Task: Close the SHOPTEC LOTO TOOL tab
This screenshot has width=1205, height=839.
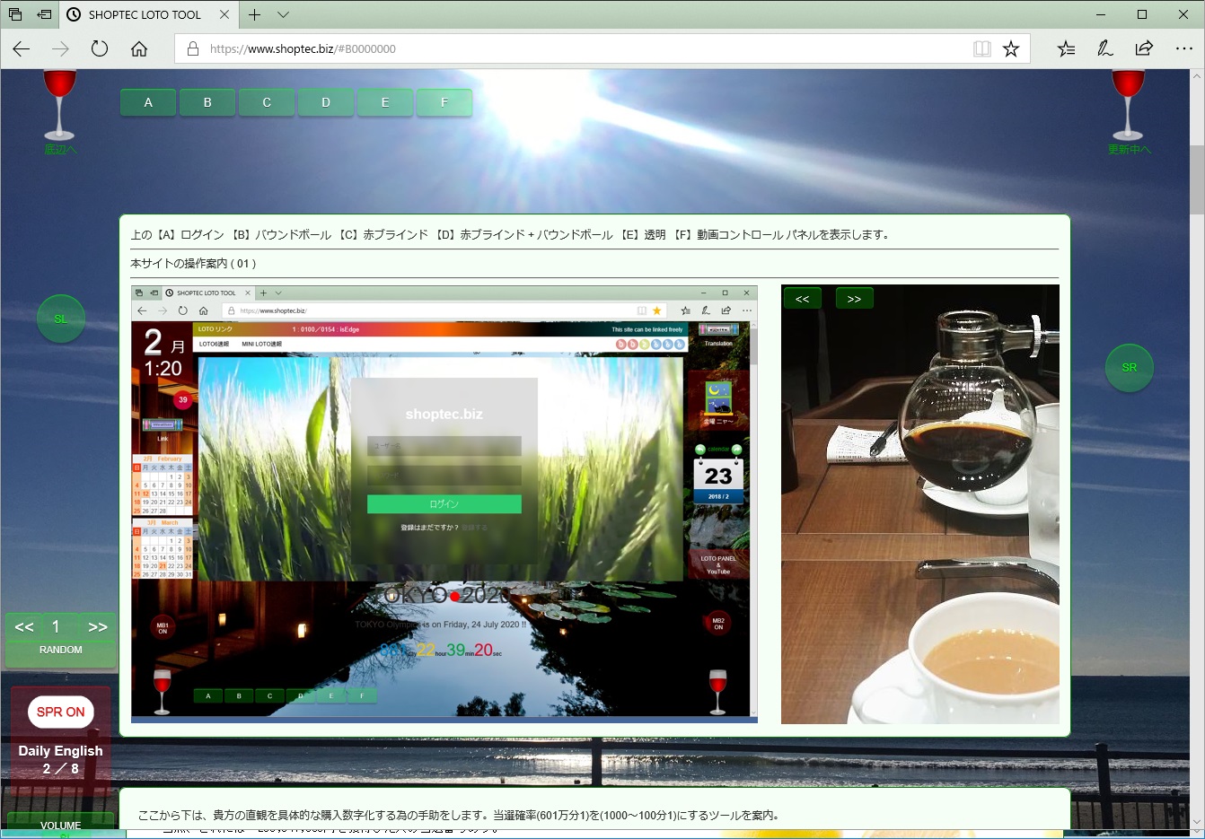Action: (224, 14)
